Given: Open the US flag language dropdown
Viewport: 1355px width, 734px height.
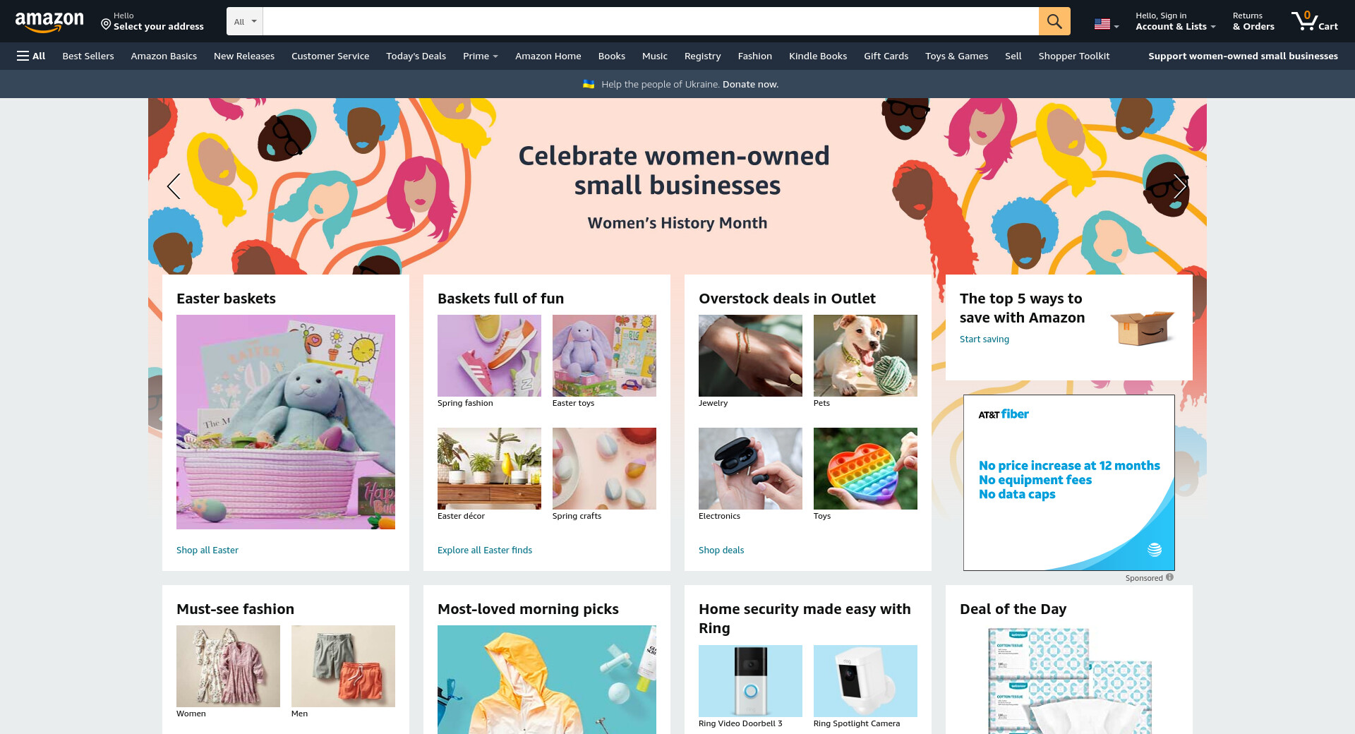Looking at the screenshot, I should pyautogui.click(x=1107, y=24).
